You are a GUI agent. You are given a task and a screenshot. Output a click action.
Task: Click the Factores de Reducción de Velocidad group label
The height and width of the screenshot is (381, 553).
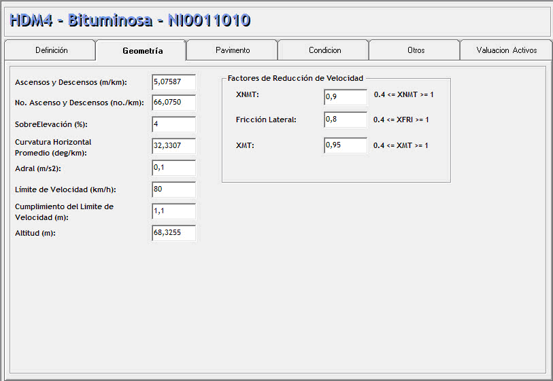295,78
